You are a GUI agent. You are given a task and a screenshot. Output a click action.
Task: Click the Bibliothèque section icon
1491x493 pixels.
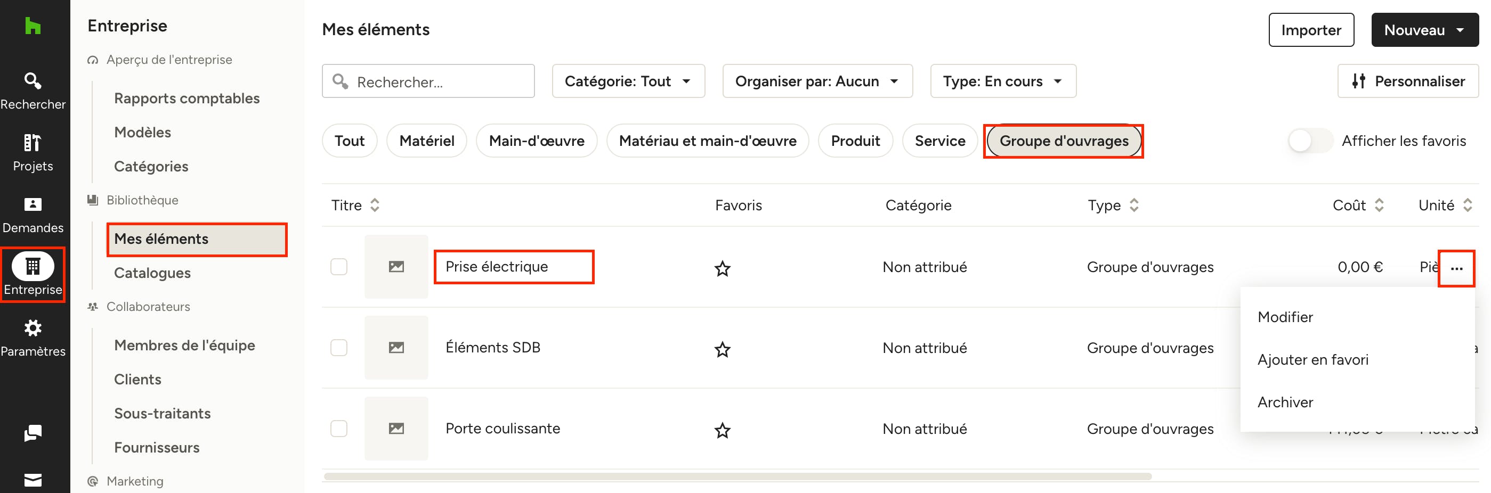pos(93,200)
